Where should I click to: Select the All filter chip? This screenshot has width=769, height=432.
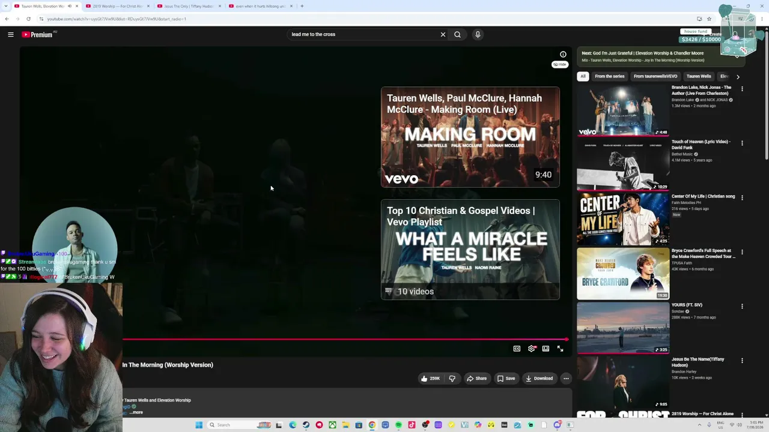coord(583,76)
